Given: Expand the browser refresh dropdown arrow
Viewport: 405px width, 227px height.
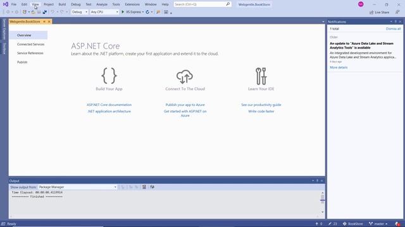Looking at the screenshot, I should (x=152, y=12).
